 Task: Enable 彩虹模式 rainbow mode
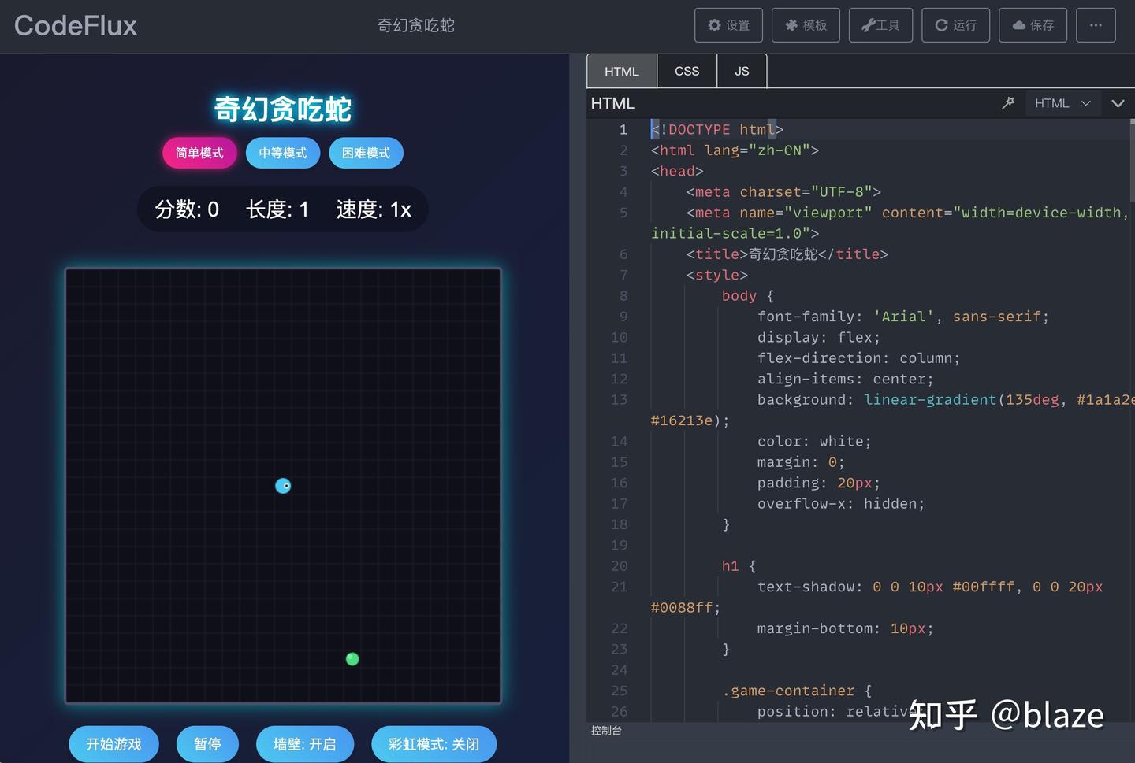[x=434, y=743]
